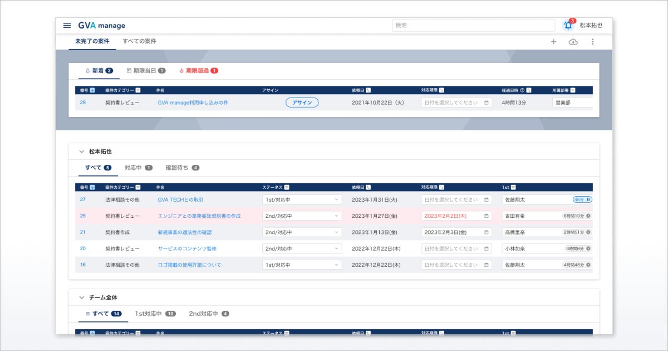668x351 pixels.
Task: Click calendar icon in case 29 deadline field
Action: (487, 103)
